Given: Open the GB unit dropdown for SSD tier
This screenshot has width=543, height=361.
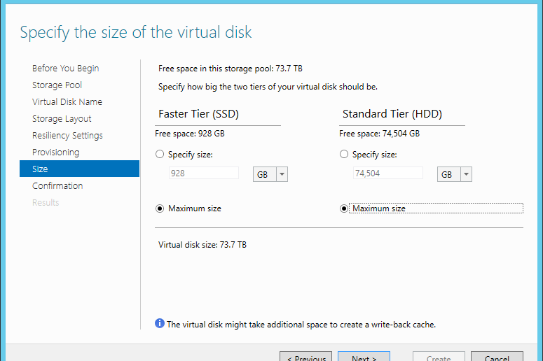Looking at the screenshot, I should point(270,174).
